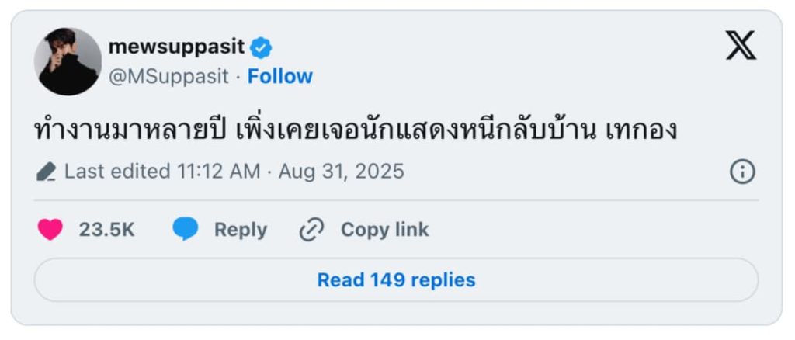795x340 pixels.
Task: Open the @MSuppasit handle link
Action: (168, 77)
